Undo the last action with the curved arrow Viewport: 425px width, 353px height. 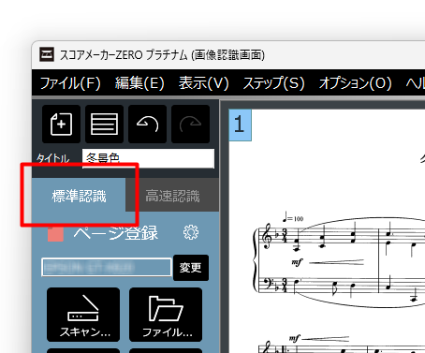(x=147, y=125)
